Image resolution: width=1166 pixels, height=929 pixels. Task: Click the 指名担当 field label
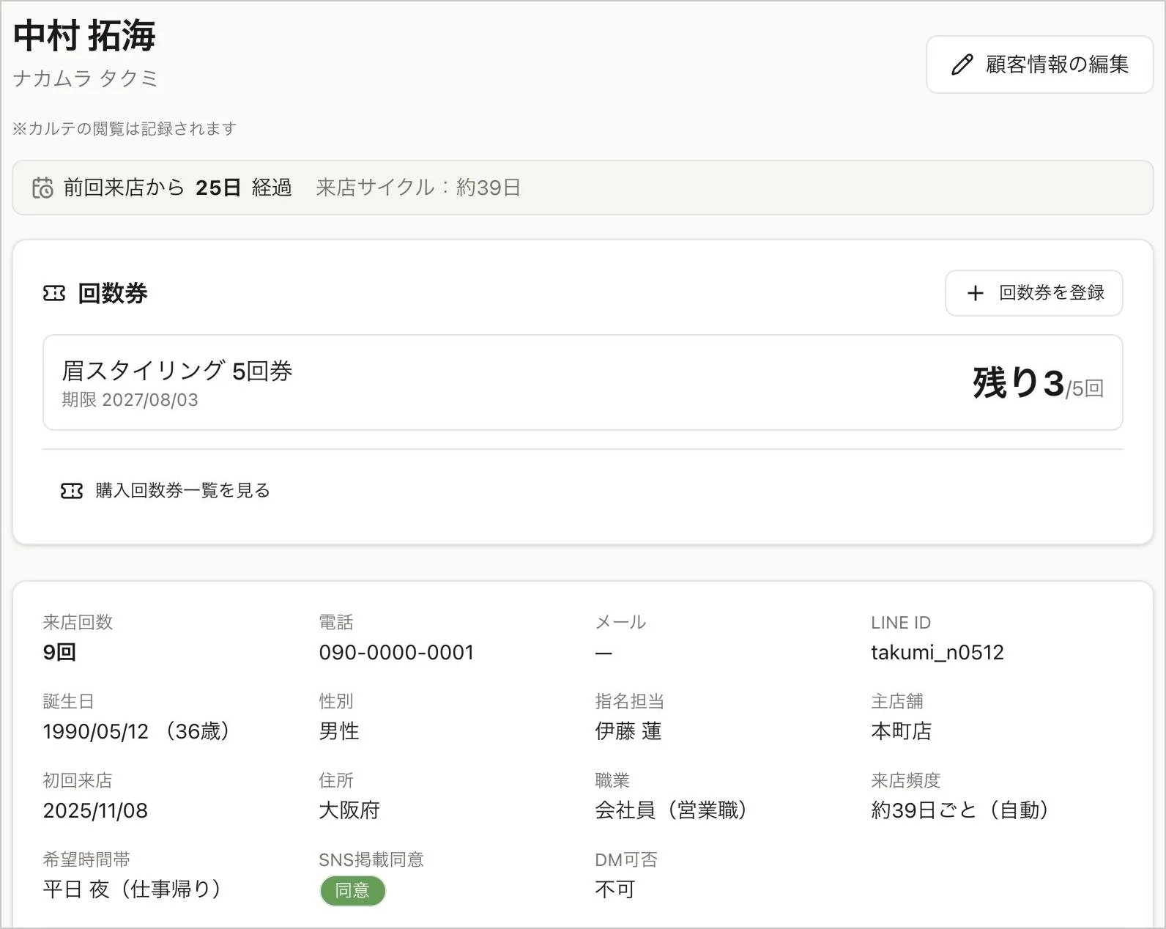(630, 701)
